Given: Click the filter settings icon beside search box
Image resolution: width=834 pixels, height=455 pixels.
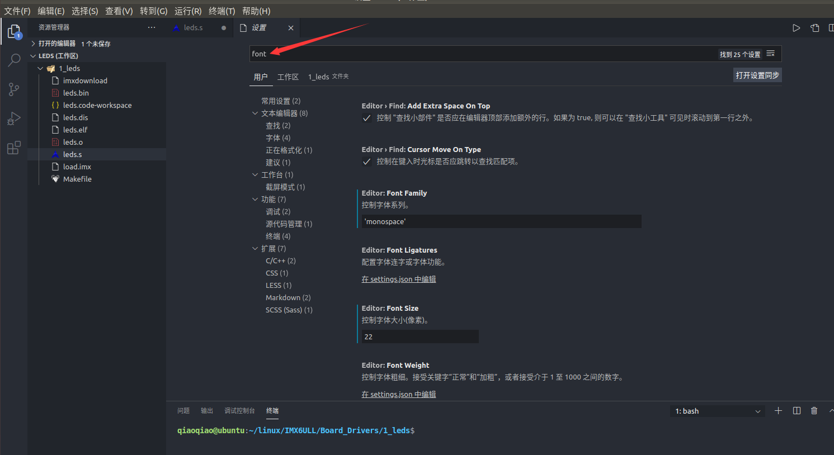Looking at the screenshot, I should click(770, 54).
